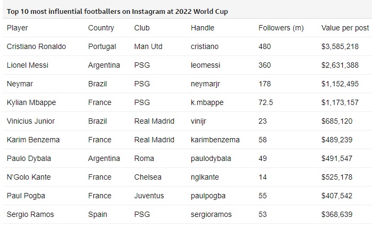
Task: Select the Lionel Messi player cell
Action: [28, 65]
